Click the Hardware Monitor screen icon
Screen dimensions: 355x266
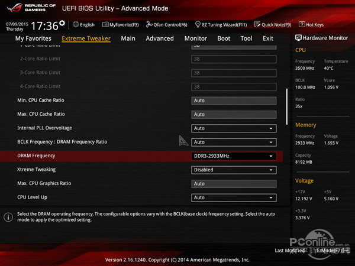(x=298, y=38)
